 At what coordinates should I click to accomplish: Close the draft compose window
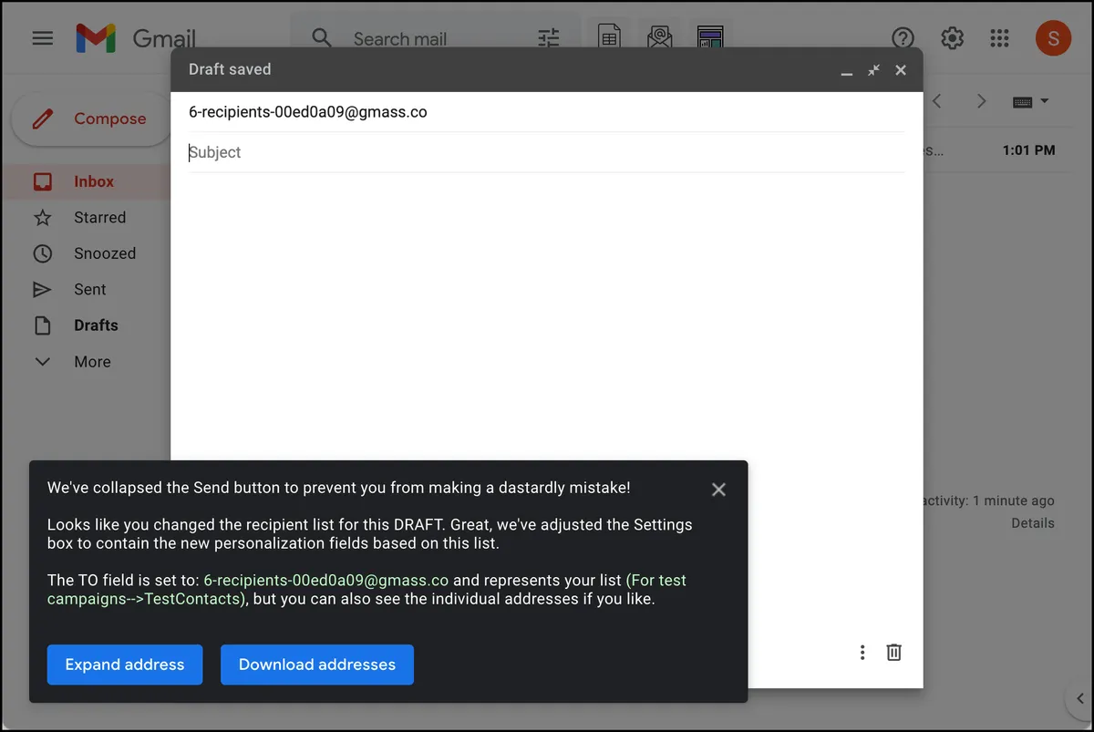tap(901, 70)
